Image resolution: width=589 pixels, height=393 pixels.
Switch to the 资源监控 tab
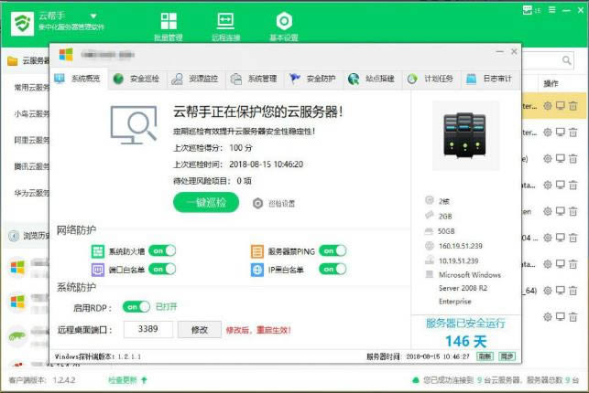[195, 79]
